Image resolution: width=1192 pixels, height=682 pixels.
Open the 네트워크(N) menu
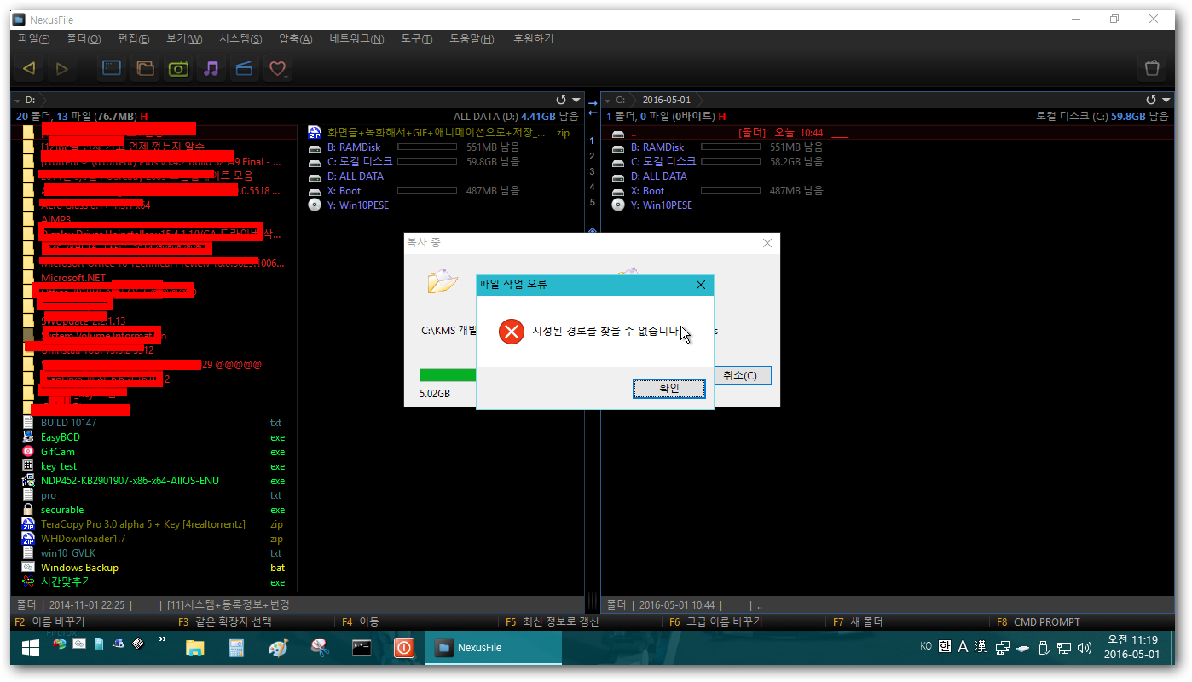click(356, 39)
